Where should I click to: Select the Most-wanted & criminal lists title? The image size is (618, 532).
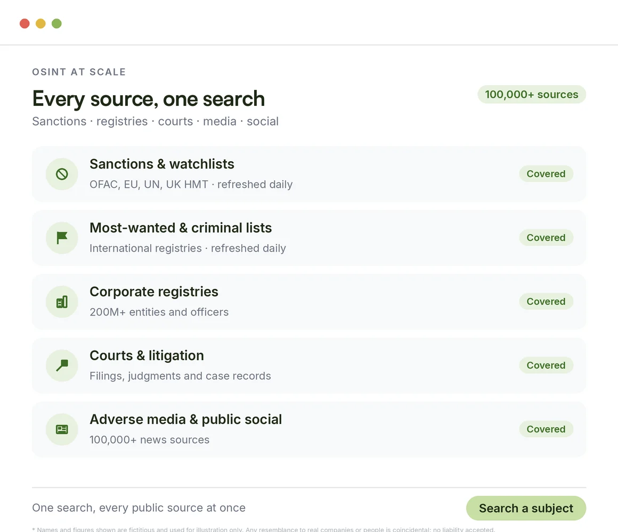point(181,228)
